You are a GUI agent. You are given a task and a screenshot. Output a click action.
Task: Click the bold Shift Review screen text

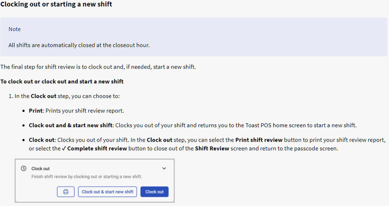[x=212, y=149]
